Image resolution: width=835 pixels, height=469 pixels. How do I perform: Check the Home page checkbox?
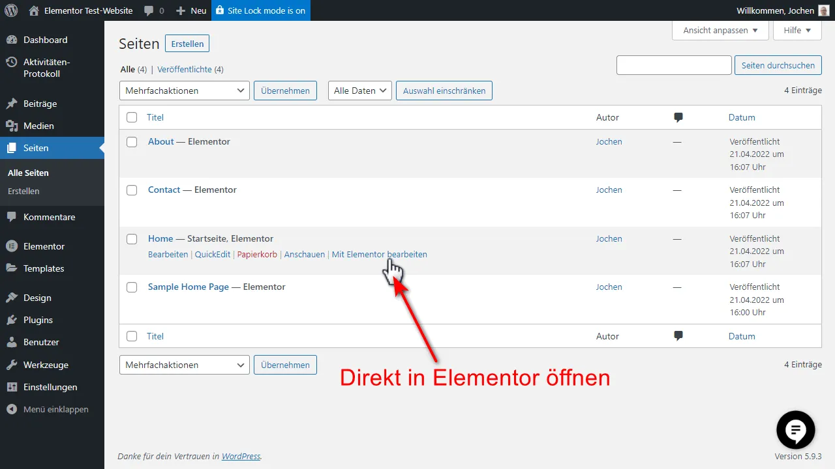tap(132, 239)
